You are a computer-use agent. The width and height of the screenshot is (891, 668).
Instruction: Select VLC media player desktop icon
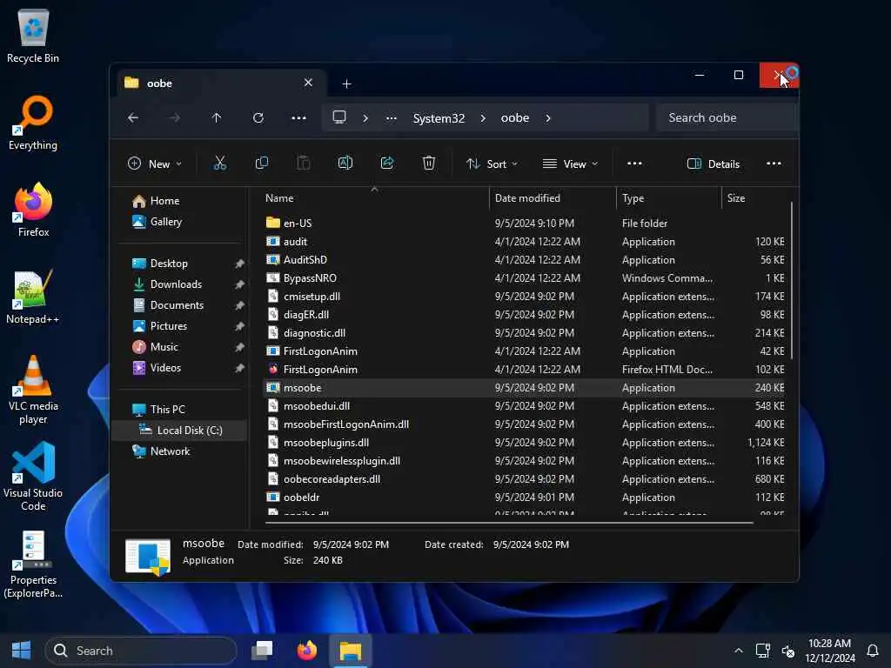(33, 391)
